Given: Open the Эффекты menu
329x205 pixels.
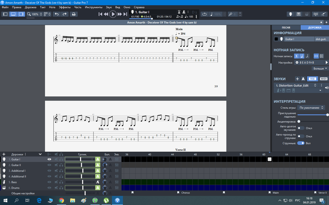Looking at the screenshot, I should coord(65,7).
